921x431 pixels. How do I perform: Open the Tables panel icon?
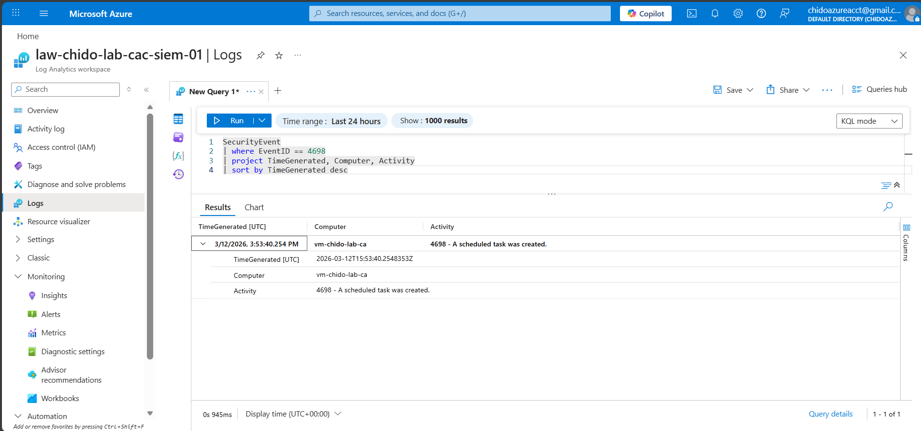[x=178, y=119]
